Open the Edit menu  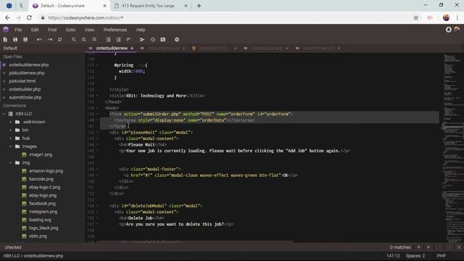35,30
